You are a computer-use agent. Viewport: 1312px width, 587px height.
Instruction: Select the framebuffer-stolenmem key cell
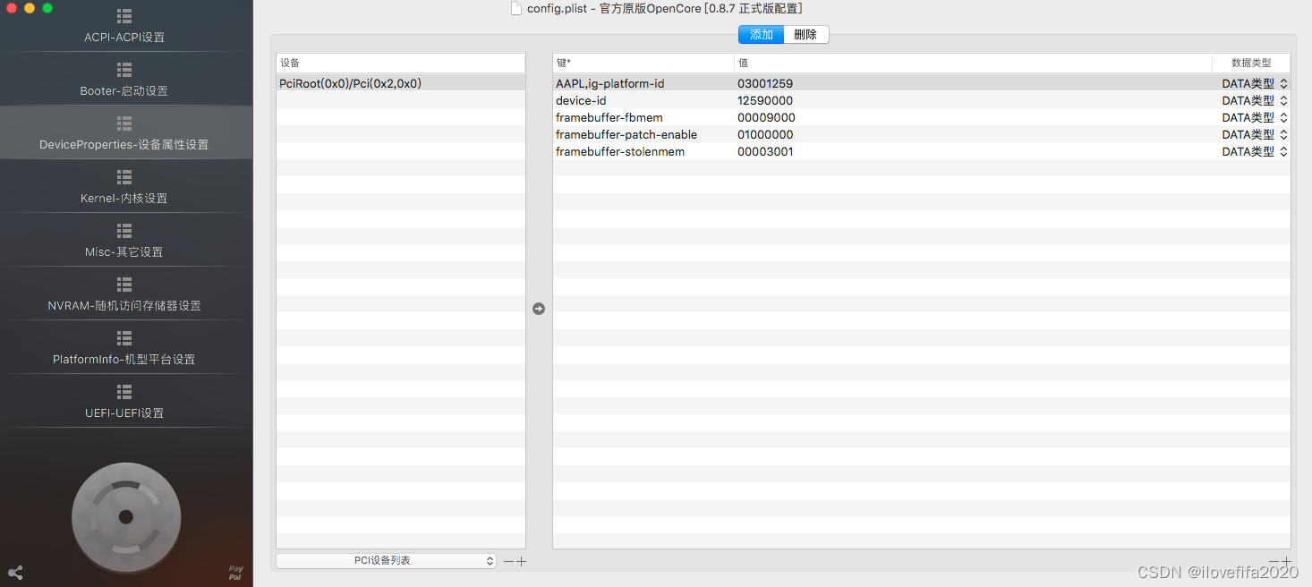point(620,151)
